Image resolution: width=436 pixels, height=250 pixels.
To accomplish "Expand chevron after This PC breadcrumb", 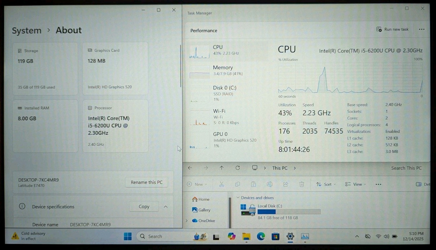I will 295,168.
